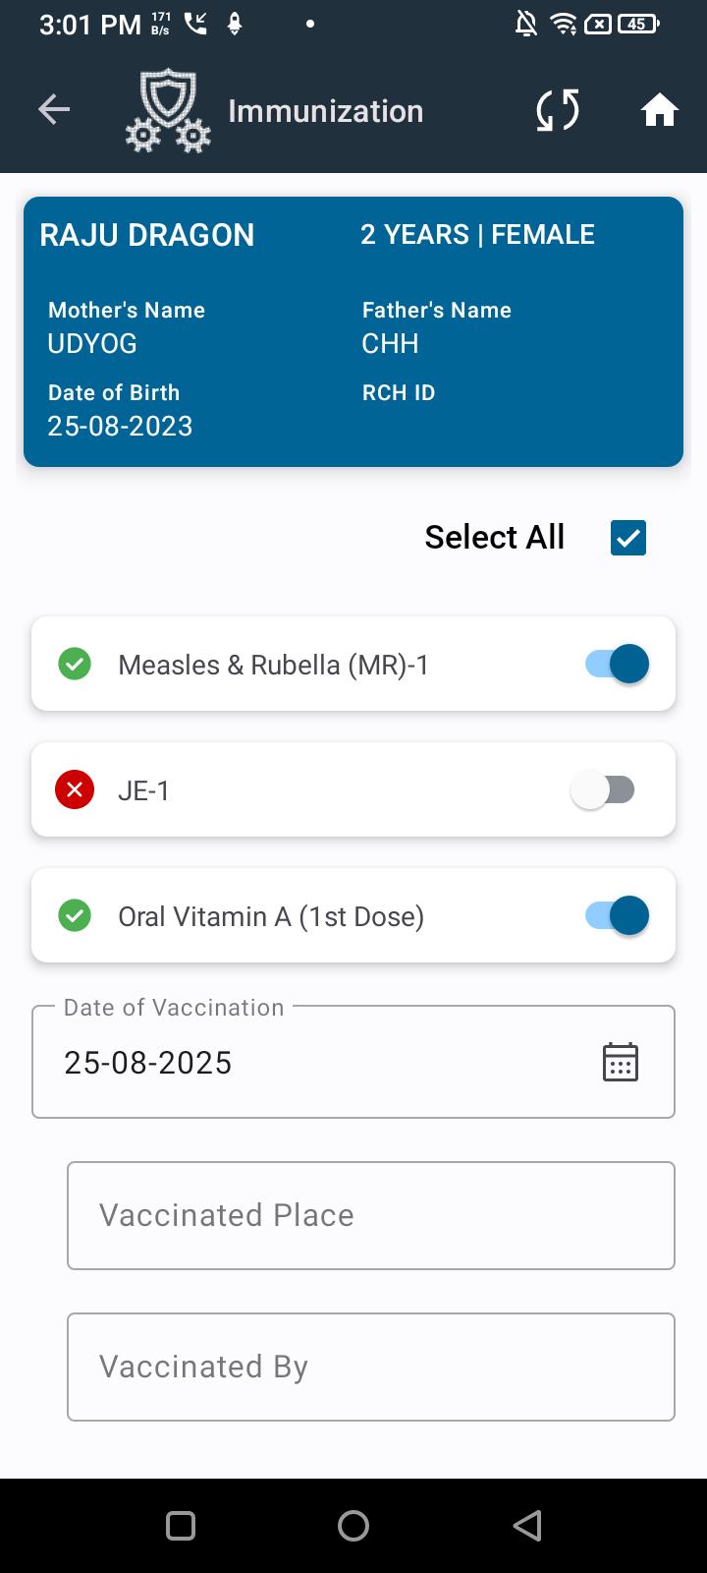707x1573 pixels.
Task: Tap the RAJU DRAGON patient card
Action: pos(353,331)
